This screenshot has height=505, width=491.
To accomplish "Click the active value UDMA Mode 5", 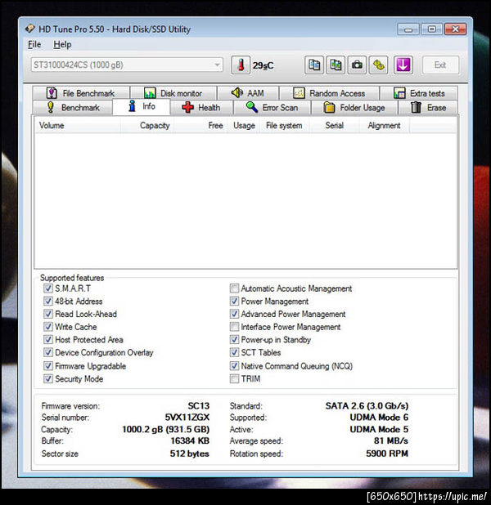I will point(379,429).
